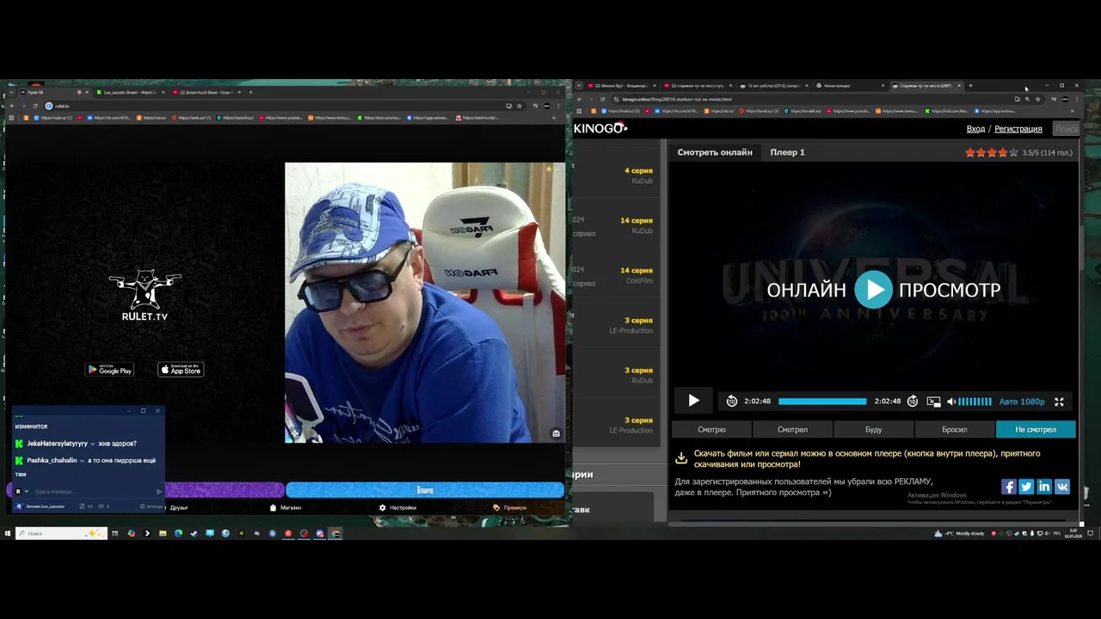Share on Facebook icon
Image resolution: width=1101 pixels, height=619 pixels.
pyautogui.click(x=1009, y=487)
